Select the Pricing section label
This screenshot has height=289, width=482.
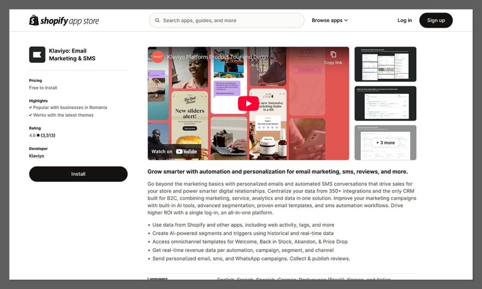35,80
